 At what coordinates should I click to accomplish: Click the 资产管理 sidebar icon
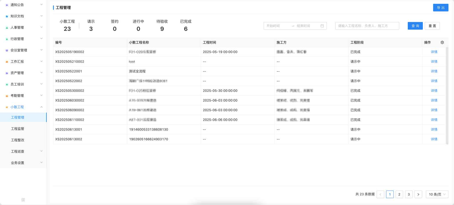7,73
